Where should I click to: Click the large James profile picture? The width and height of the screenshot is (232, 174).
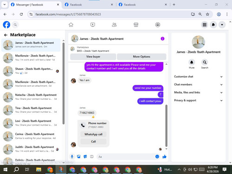point(199,42)
